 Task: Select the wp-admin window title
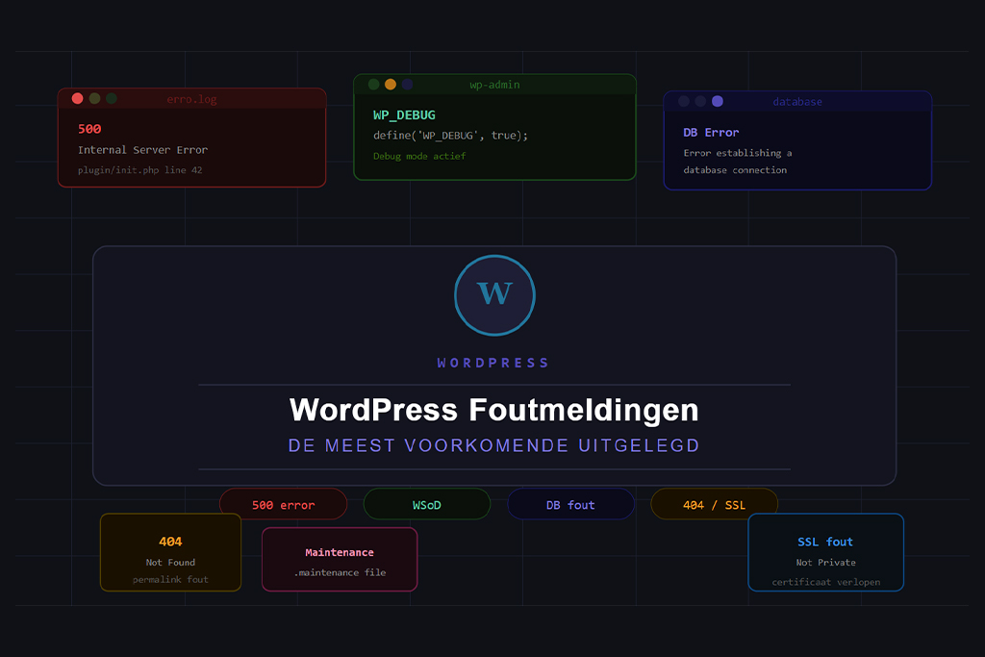point(495,85)
